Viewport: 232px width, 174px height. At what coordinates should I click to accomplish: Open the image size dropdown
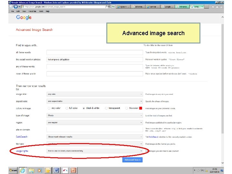pos(95,94)
